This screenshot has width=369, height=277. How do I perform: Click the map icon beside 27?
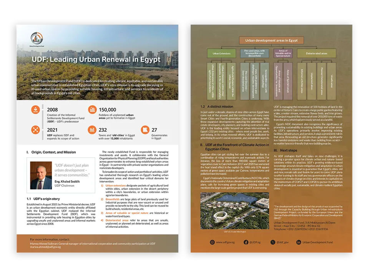point(145,130)
